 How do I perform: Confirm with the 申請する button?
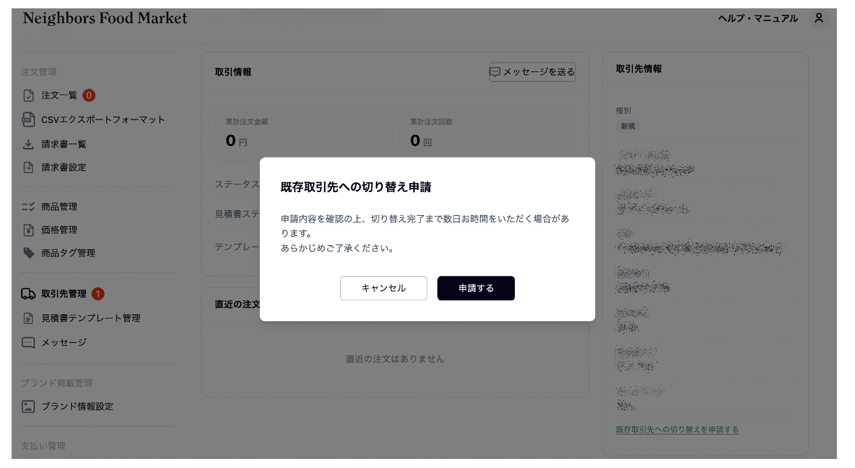click(x=476, y=288)
